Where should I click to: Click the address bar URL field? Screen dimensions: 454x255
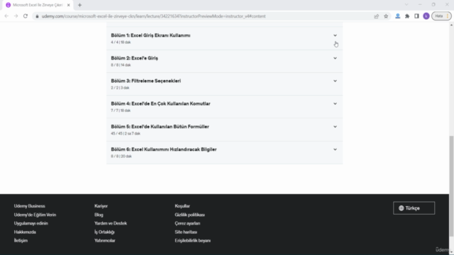point(203,16)
